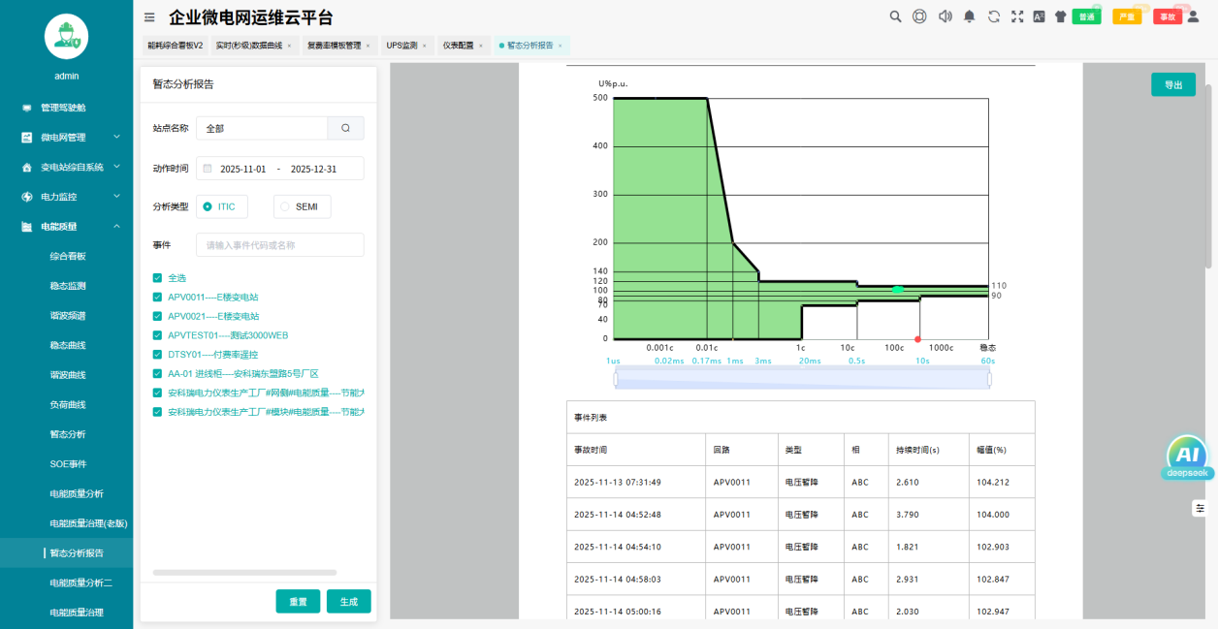Collapse sidebar with the hamburger icon

[x=149, y=16]
